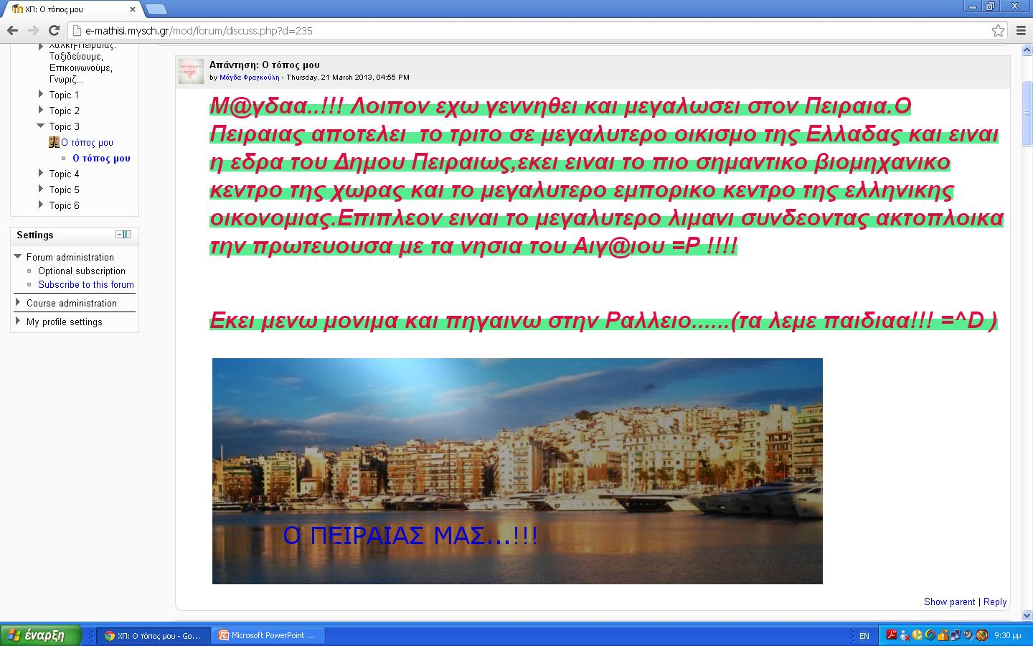Collapse the Forum administration section
Viewport: 1033px width, 646px height.
click(x=18, y=256)
